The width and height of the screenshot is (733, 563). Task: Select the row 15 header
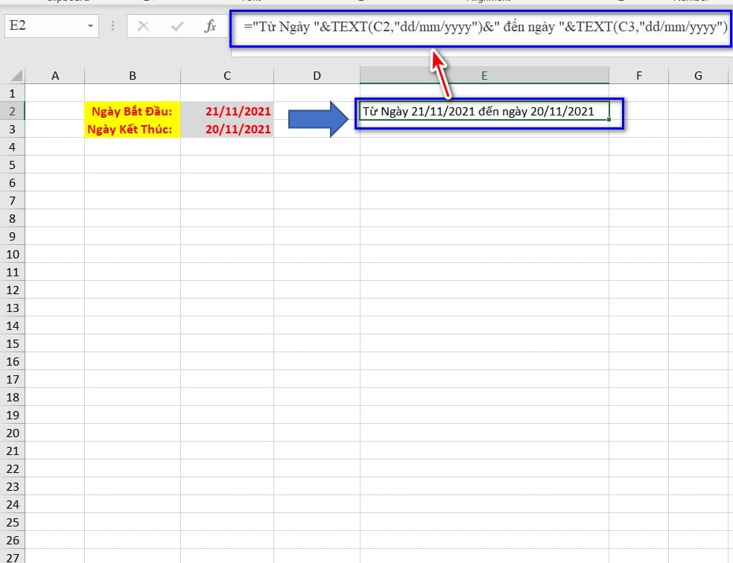click(12, 343)
